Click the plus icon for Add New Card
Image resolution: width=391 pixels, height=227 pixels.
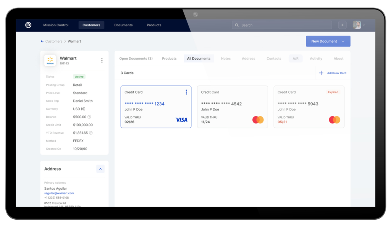click(x=321, y=73)
